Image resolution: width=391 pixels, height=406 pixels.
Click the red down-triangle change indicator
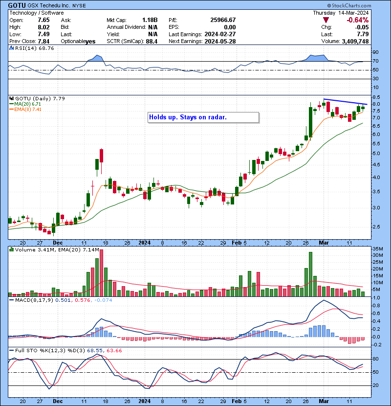point(326,20)
